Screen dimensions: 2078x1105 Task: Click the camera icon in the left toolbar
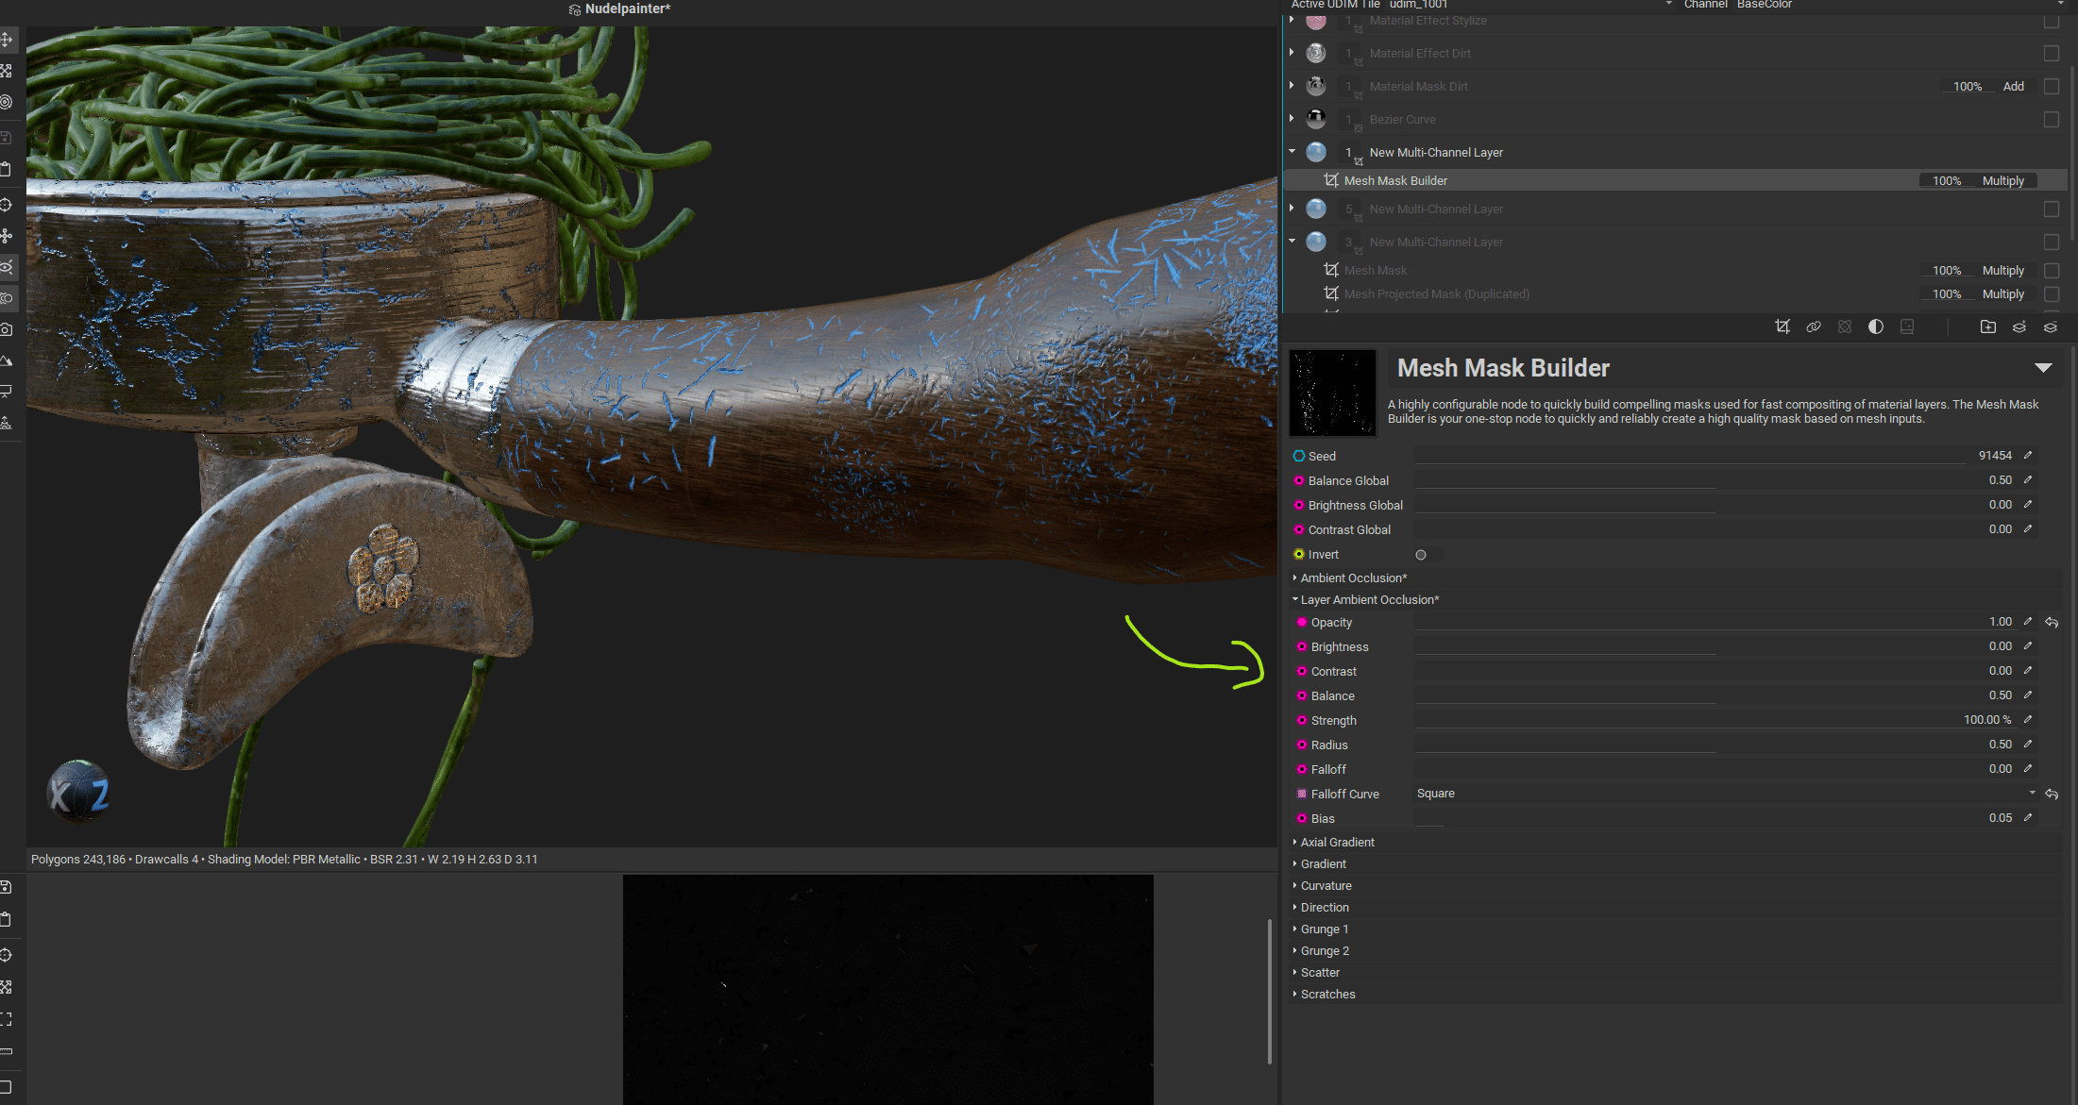pos(8,329)
